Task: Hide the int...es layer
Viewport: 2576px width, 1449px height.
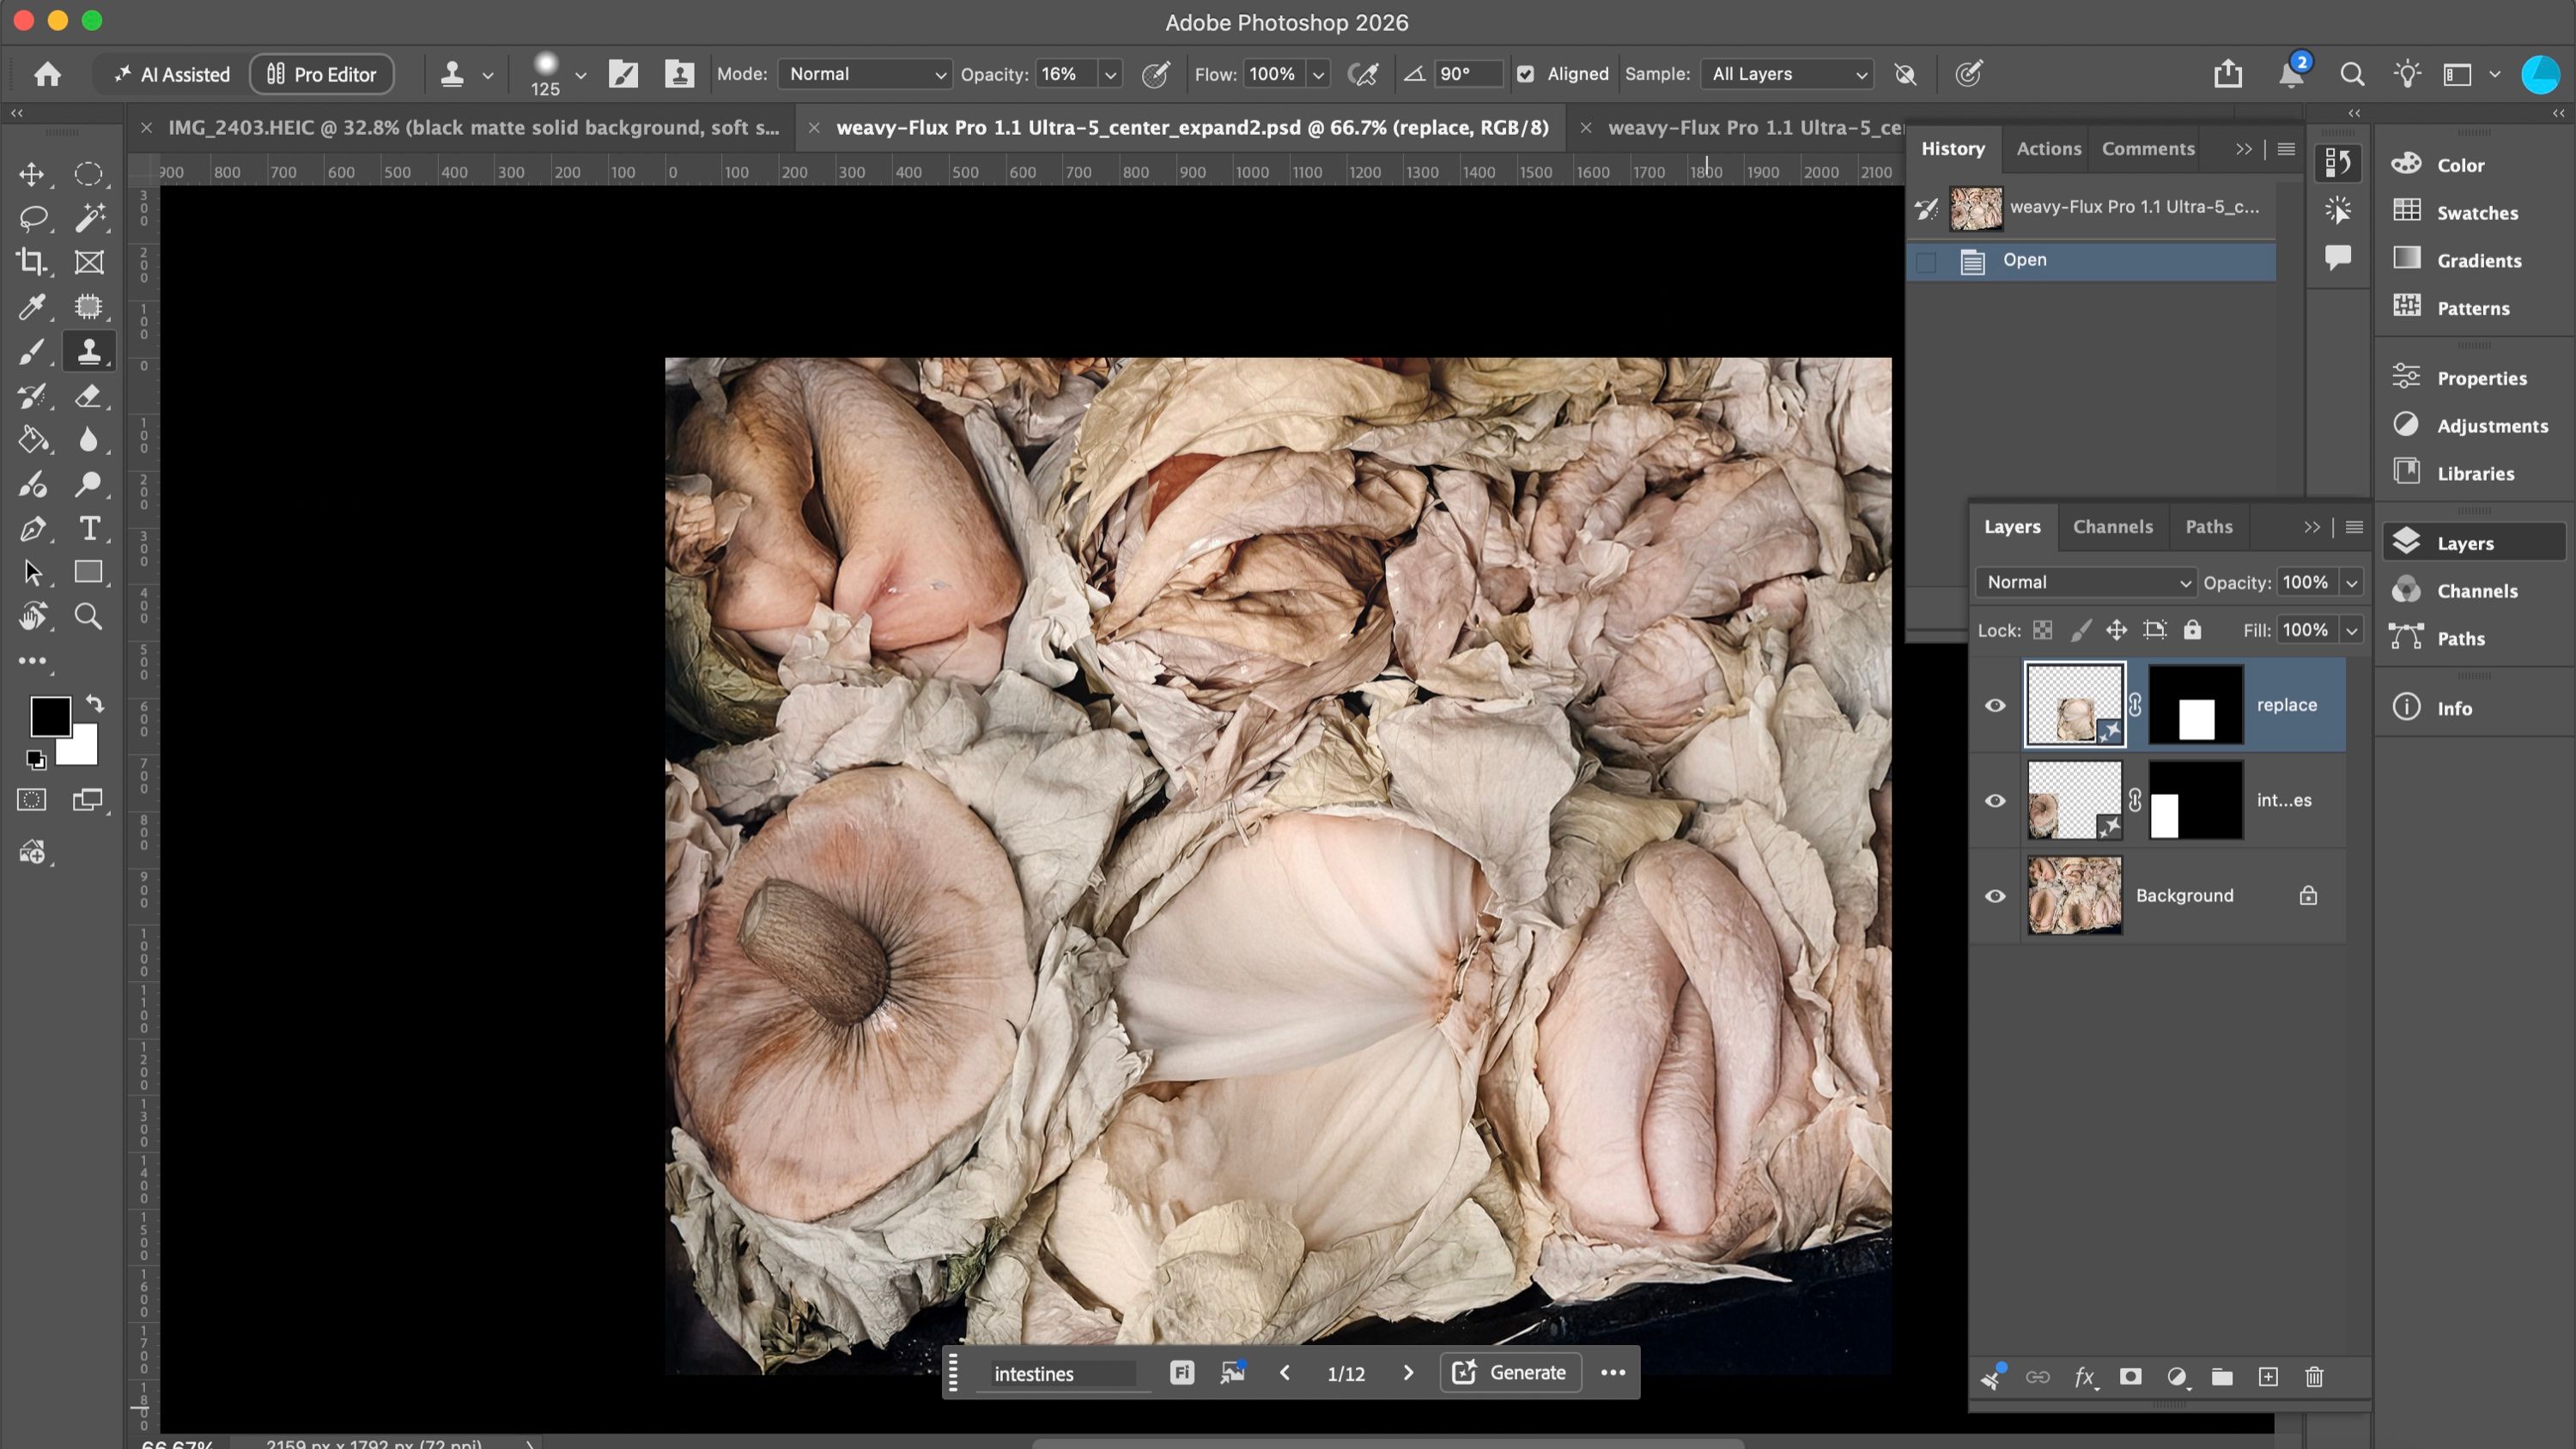Action: click(x=1995, y=800)
